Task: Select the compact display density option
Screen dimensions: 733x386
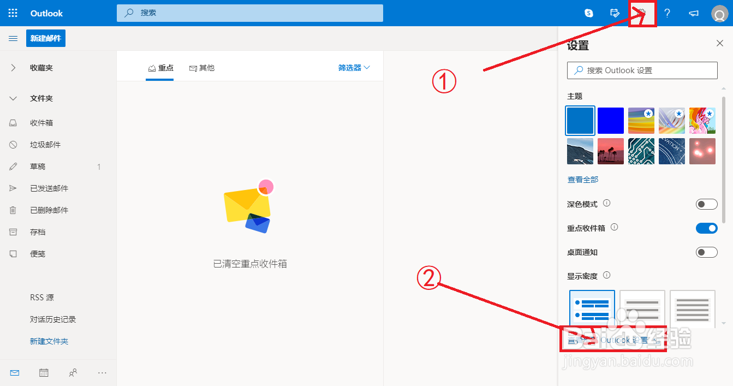Action: click(x=693, y=309)
